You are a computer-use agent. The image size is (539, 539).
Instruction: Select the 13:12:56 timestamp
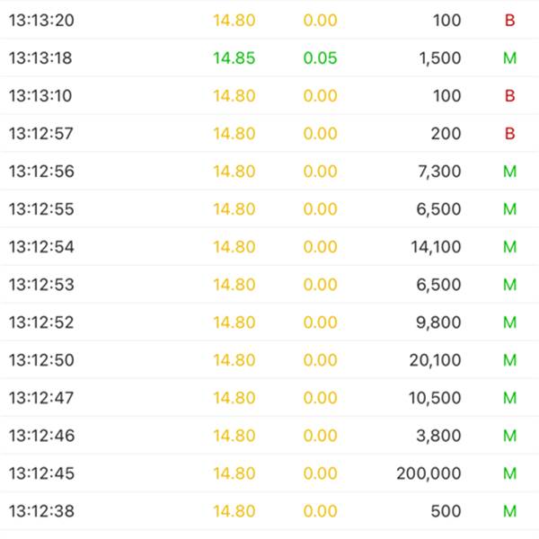(41, 172)
